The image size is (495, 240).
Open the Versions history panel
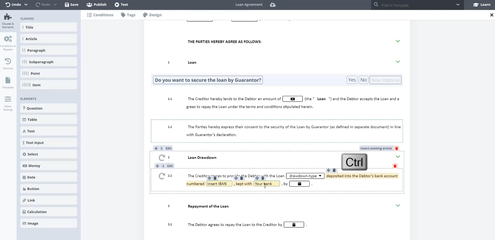pos(8,63)
